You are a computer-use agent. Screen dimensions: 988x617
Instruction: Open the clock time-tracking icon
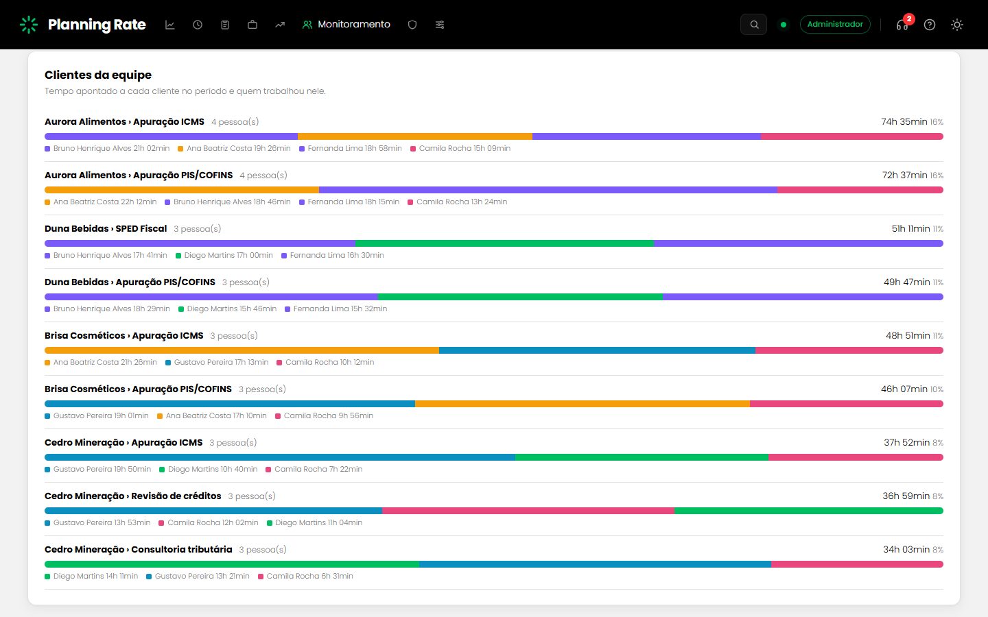pyautogui.click(x=198, y=25)
